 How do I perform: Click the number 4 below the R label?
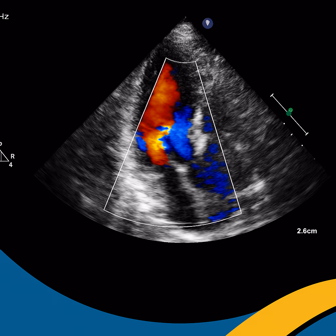click(x=10, y=165)
